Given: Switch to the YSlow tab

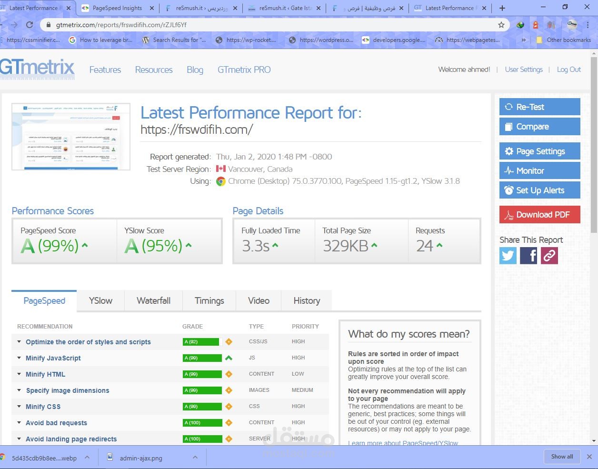Looking at the screenshot, I should click(100, 301).
